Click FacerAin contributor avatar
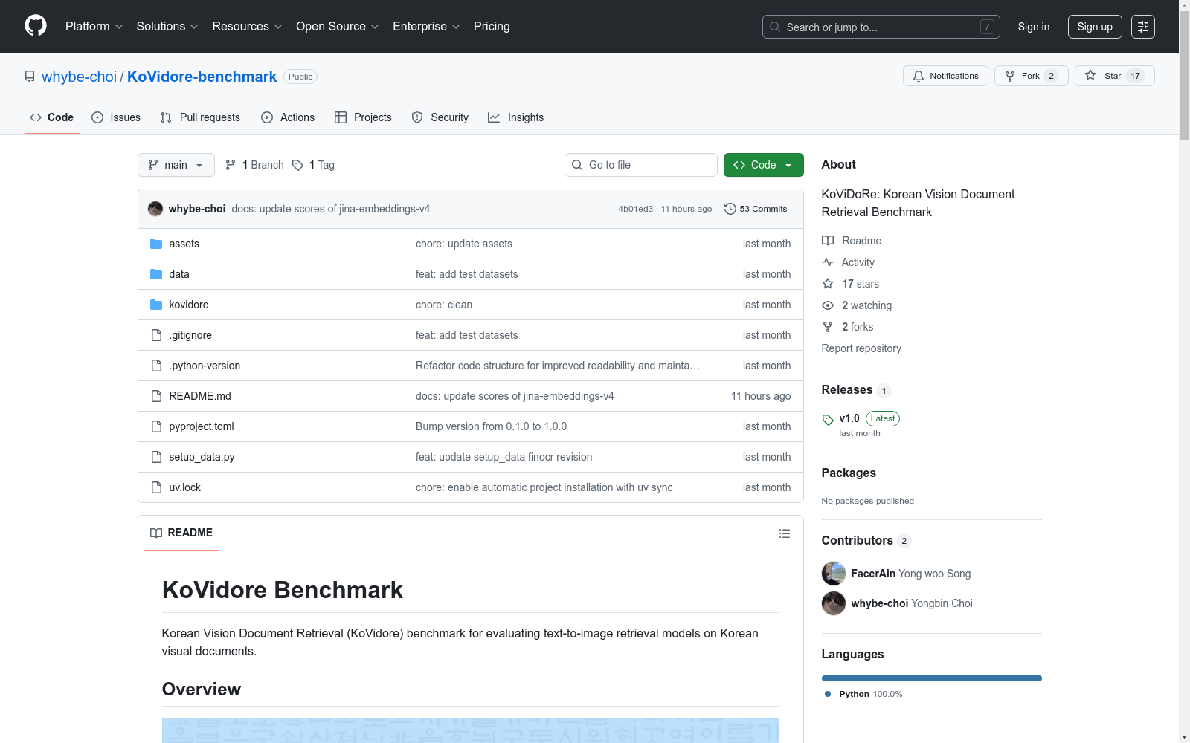 834,574
